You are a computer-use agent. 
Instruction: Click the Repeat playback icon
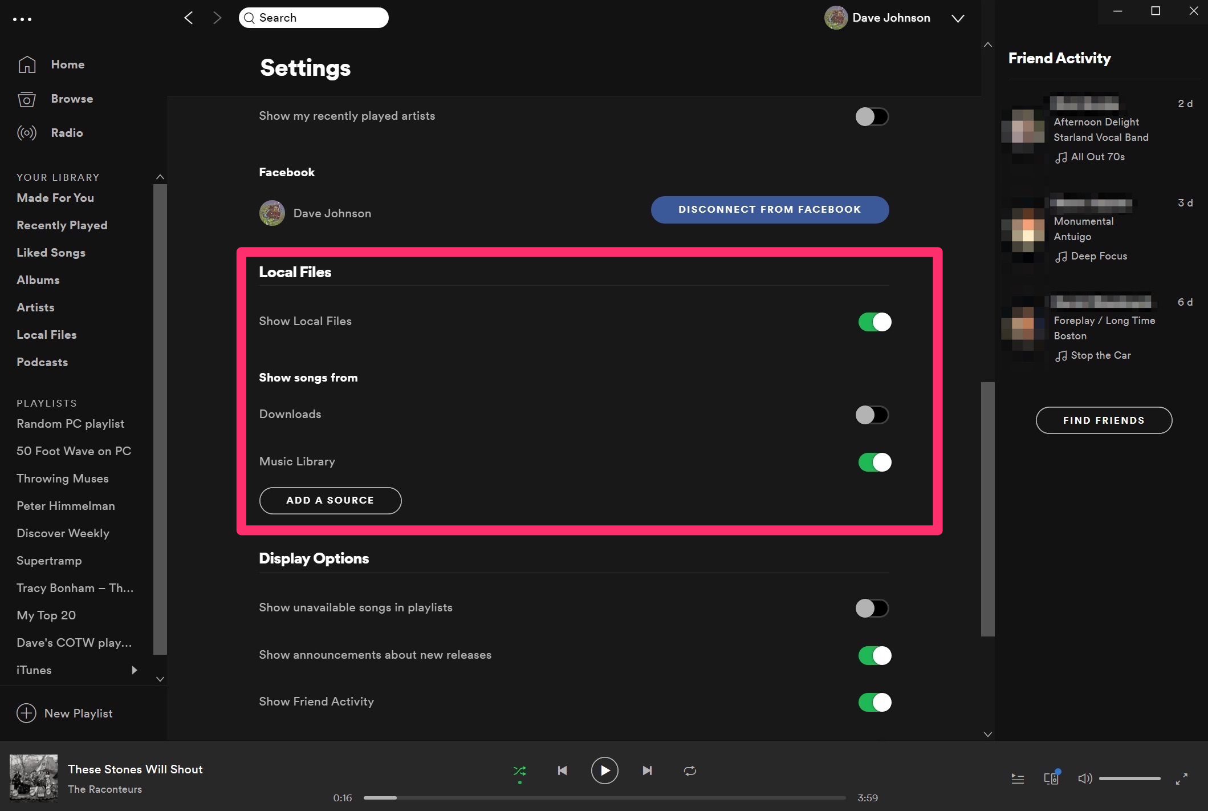point(690,771)
